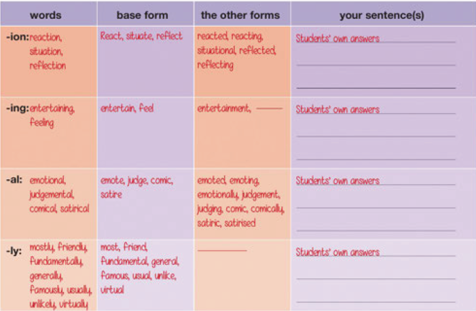
Task: Click the blank line in -ly other forms
Action: pyautogui.click(x=222, y=251)
